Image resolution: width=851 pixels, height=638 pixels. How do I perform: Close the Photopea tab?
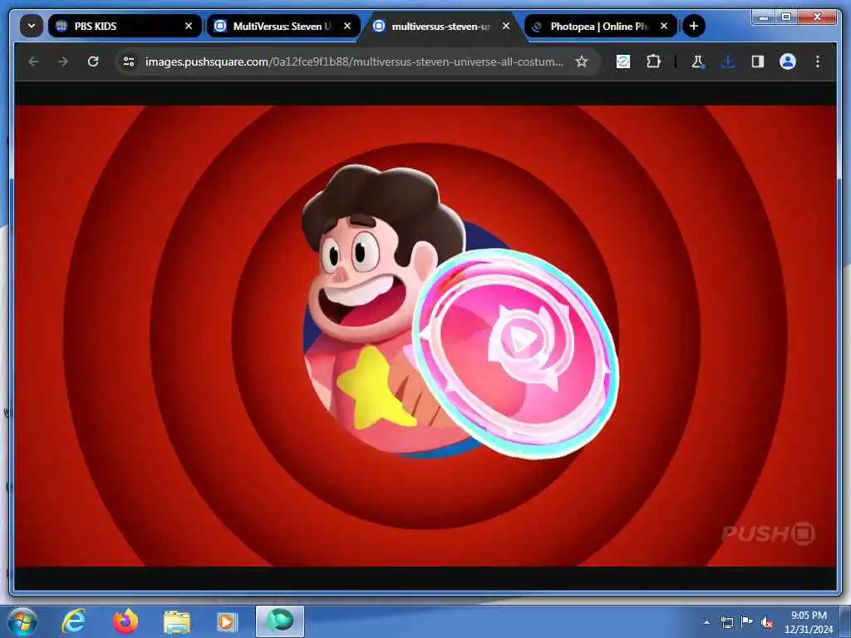[x=664, y=26]
